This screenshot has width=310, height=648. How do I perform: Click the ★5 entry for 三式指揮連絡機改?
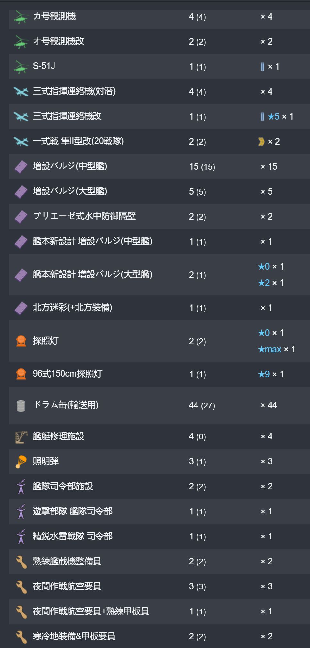pos(273,117)
